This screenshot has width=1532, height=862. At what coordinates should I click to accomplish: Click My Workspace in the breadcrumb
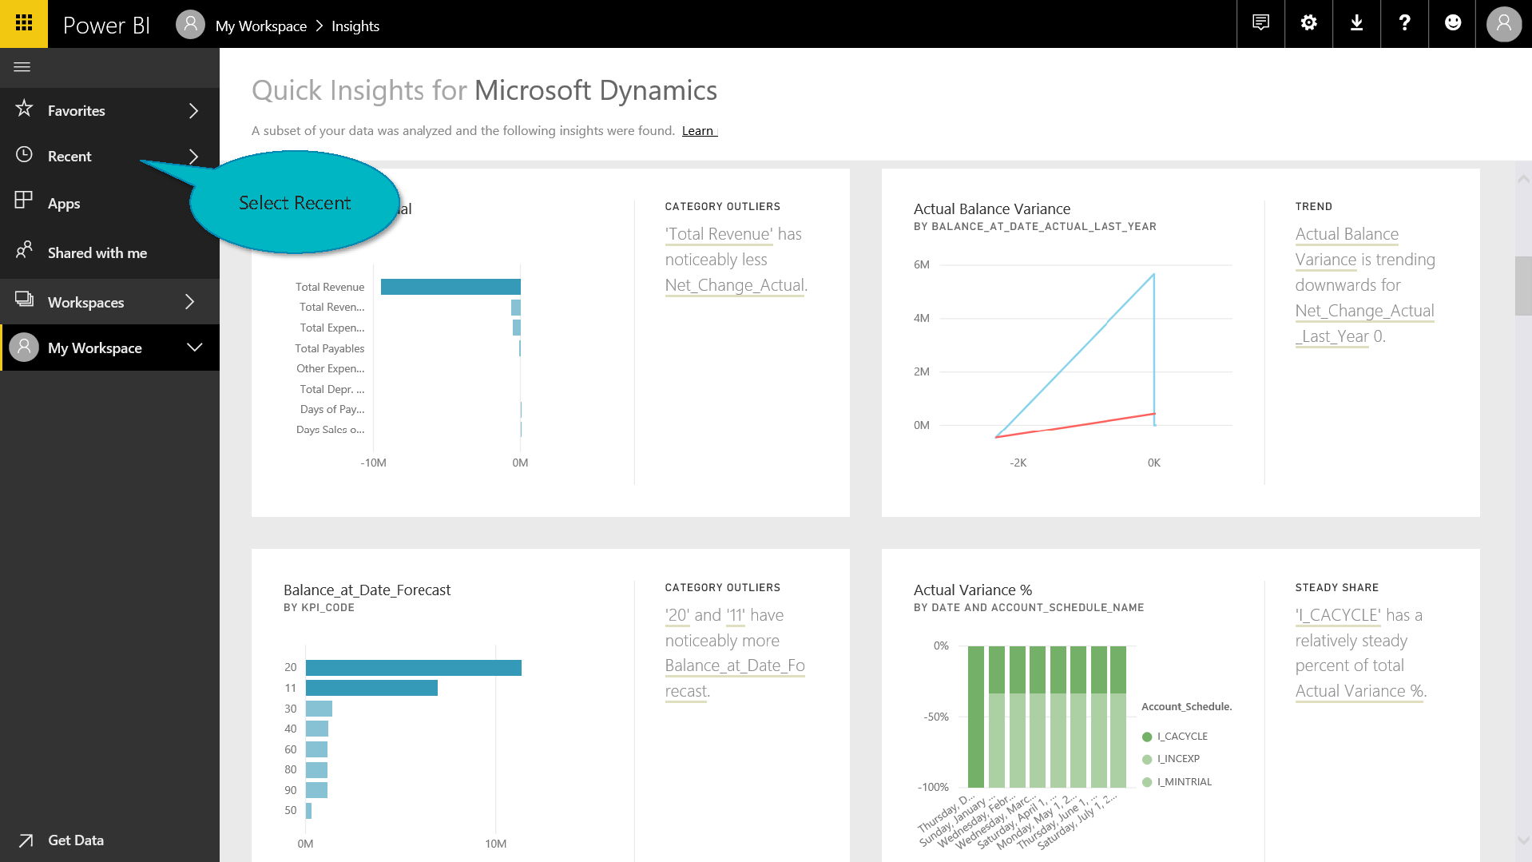click(260, 26)
